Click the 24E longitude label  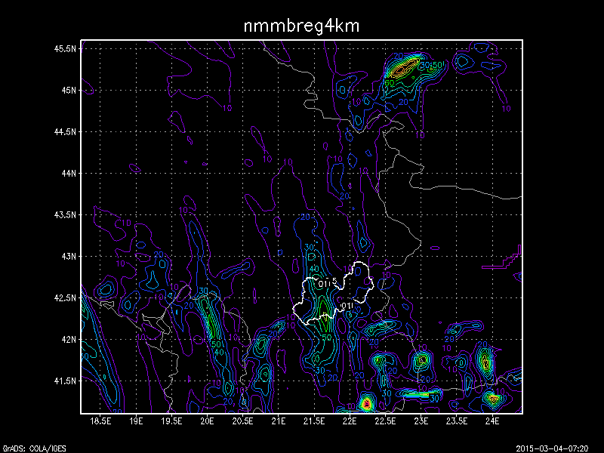click(492, 421)
